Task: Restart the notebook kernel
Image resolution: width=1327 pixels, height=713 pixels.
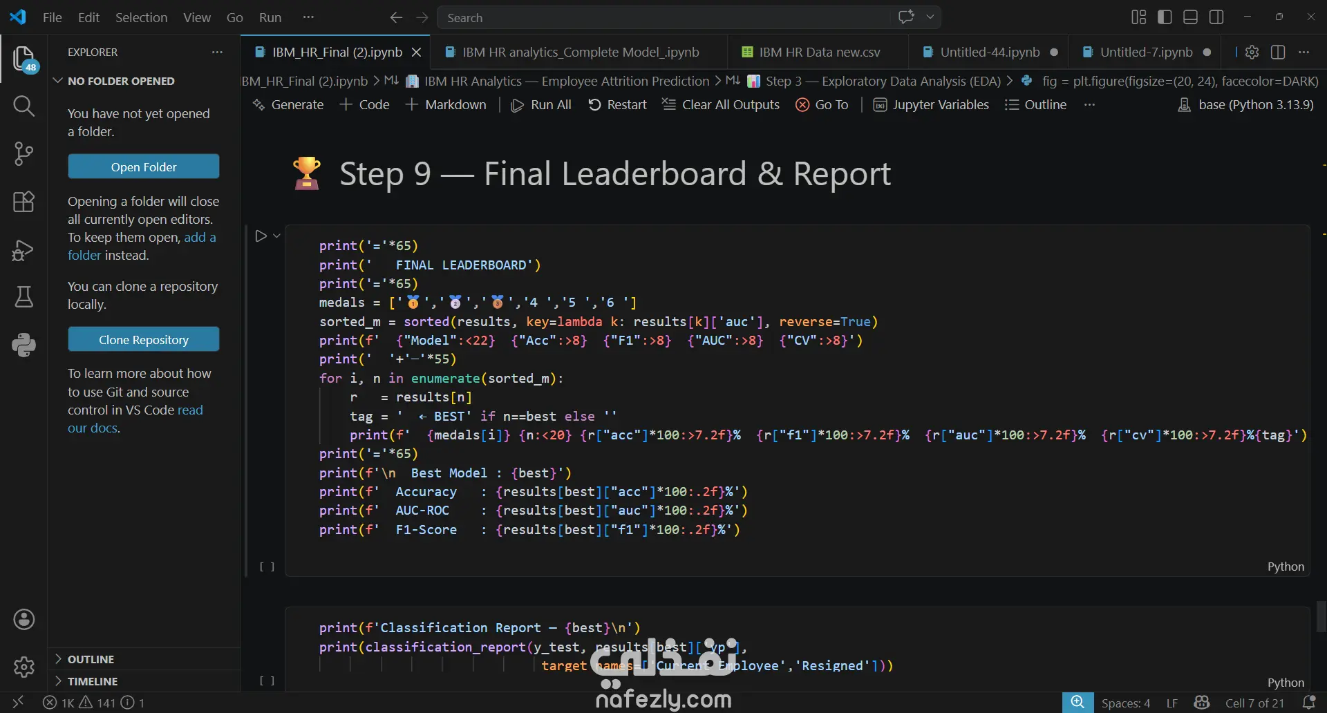Action: pos(618,105)
